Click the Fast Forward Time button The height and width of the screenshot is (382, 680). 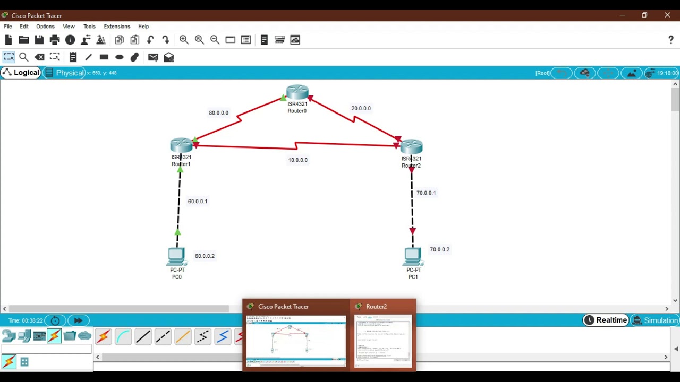click(78, 320)
